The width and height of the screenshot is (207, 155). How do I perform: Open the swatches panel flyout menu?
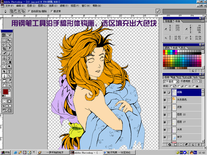pyautogui.click(x=203, y=48)
